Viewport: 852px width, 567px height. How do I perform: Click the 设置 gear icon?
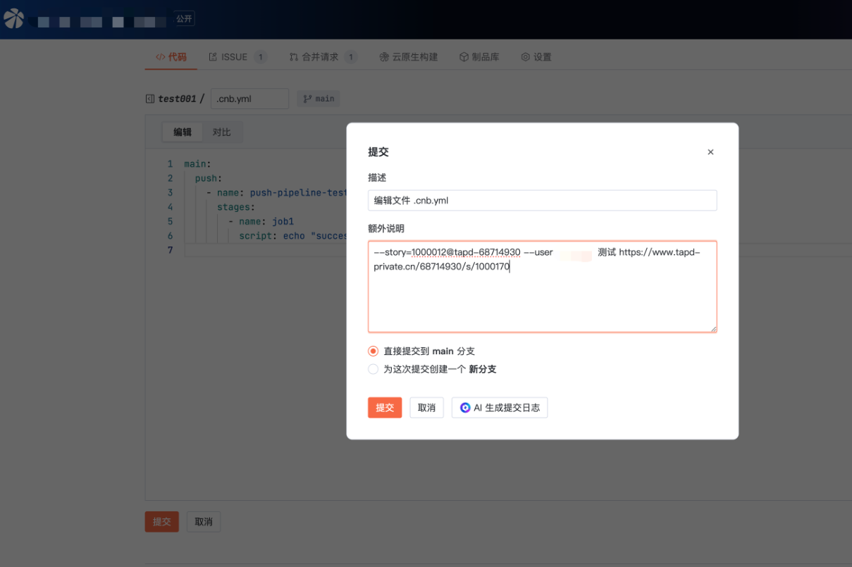[525, 57]
